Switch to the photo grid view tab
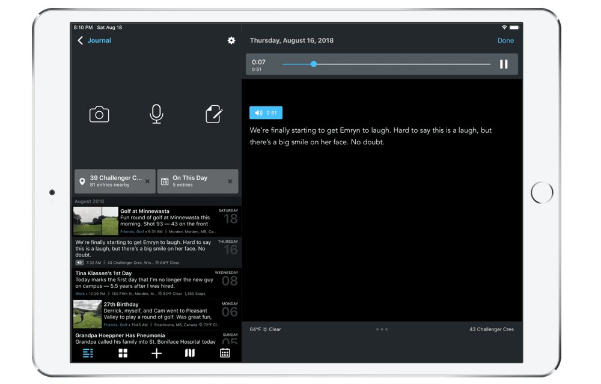Image resolution: width=601 pixels, height=384 pixels. 123,353
